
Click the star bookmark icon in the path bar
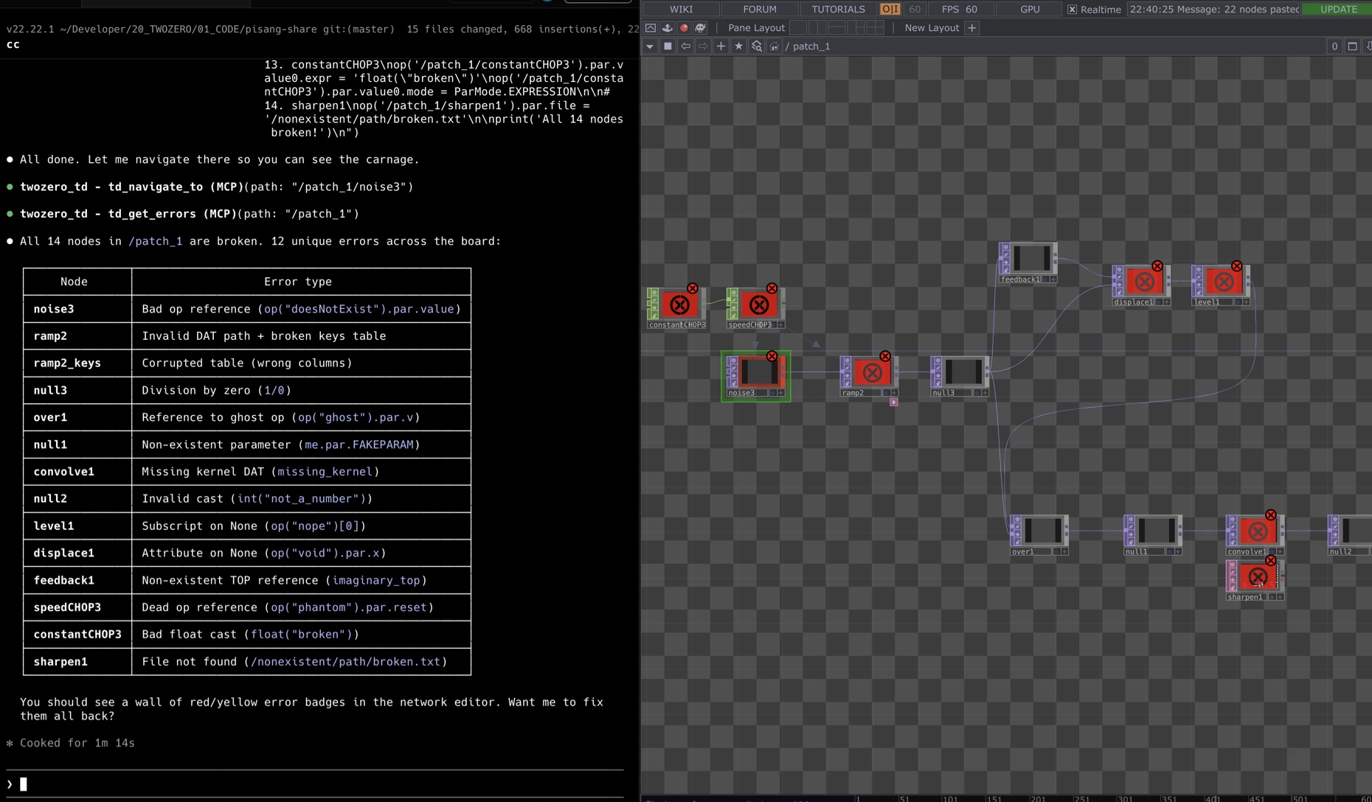[x=738, y=46]
